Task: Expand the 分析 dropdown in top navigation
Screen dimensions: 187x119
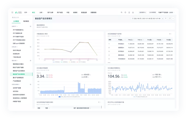Action: tap(41, 12)
